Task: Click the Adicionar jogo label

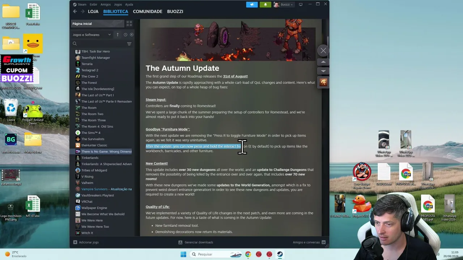Action: (x=89, y=242)
